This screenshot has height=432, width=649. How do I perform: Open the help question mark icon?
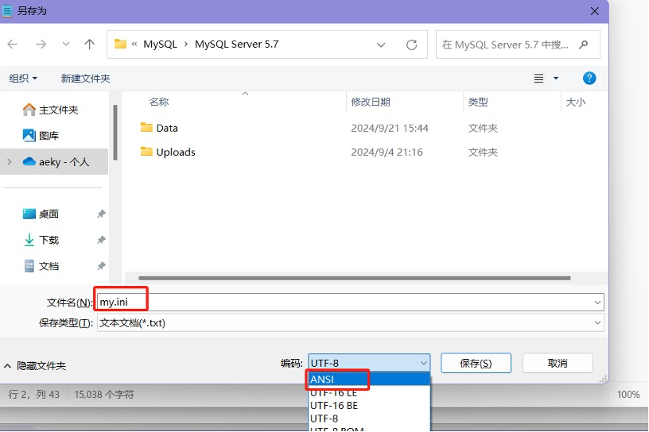589,78
